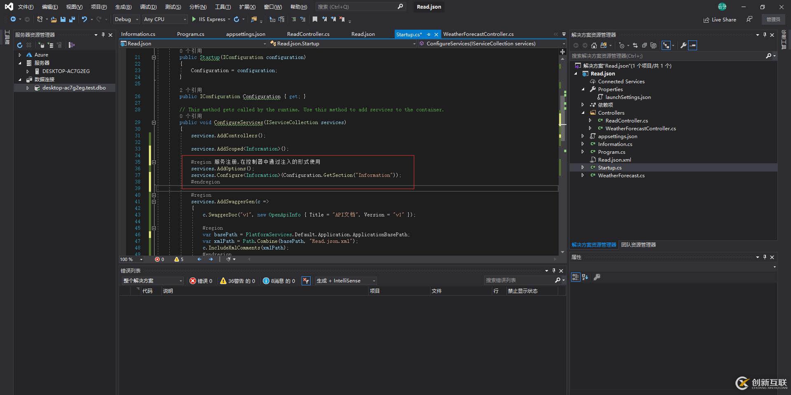Click the Undo icon on the toolbar
This screenshot has height=395, width=791.
point(84,19)
